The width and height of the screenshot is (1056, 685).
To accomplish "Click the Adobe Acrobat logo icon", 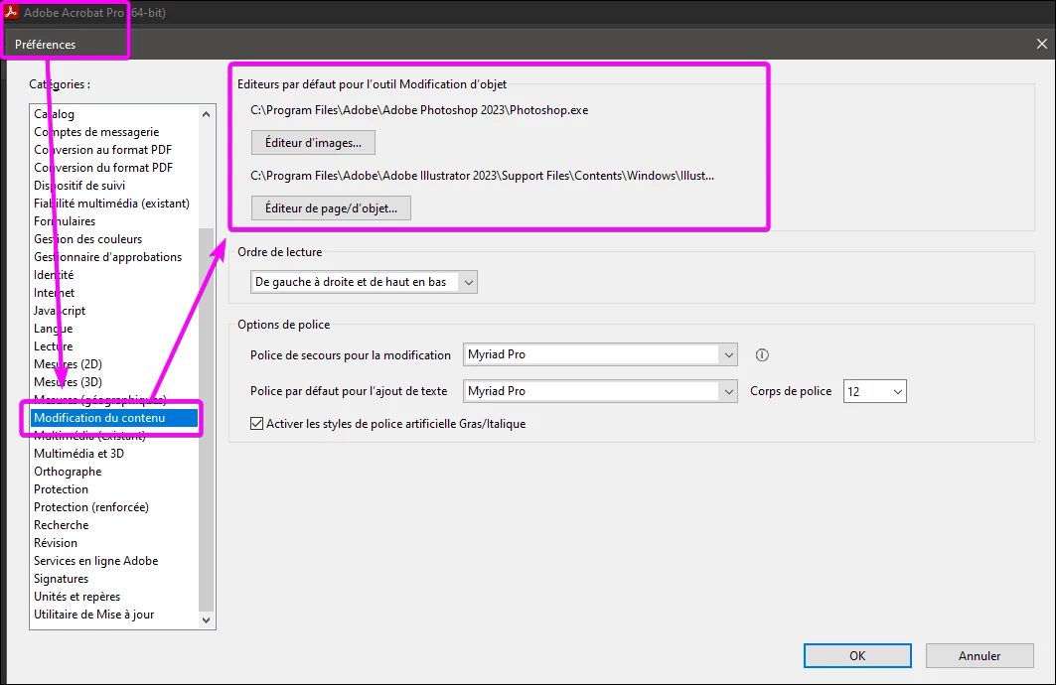I will click(x=11, y=12).
